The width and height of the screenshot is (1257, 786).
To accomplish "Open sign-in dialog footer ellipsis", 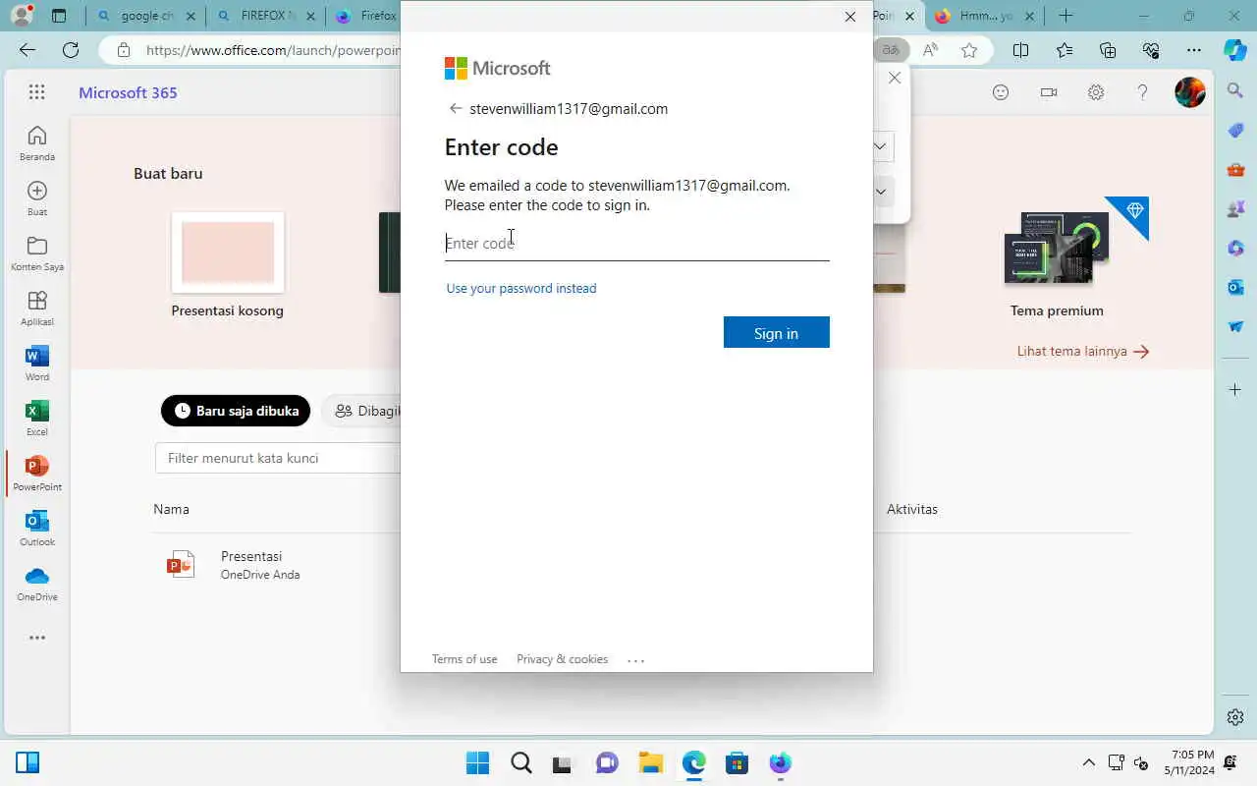I will click(x=635, y=660).
